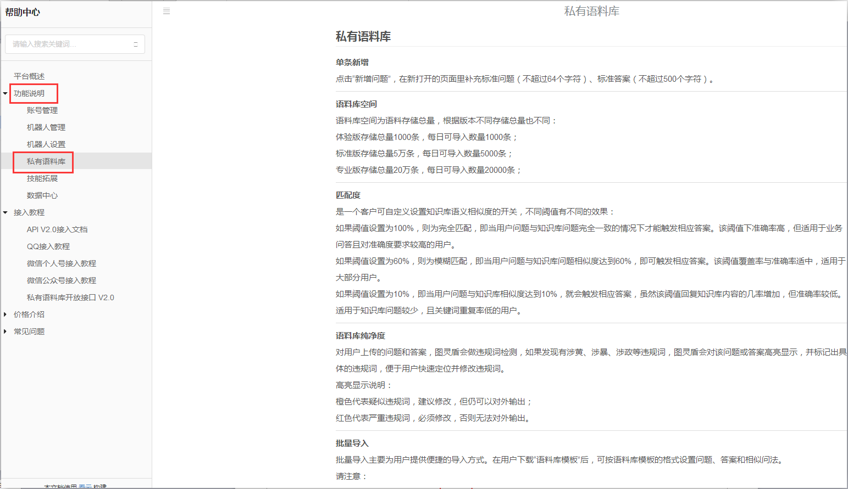
Task: Focus the search keyword input field
Action: coord(69,44)
